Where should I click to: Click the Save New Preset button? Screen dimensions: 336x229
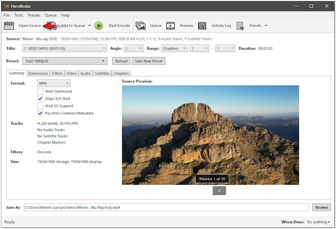[x=148, y=61]
